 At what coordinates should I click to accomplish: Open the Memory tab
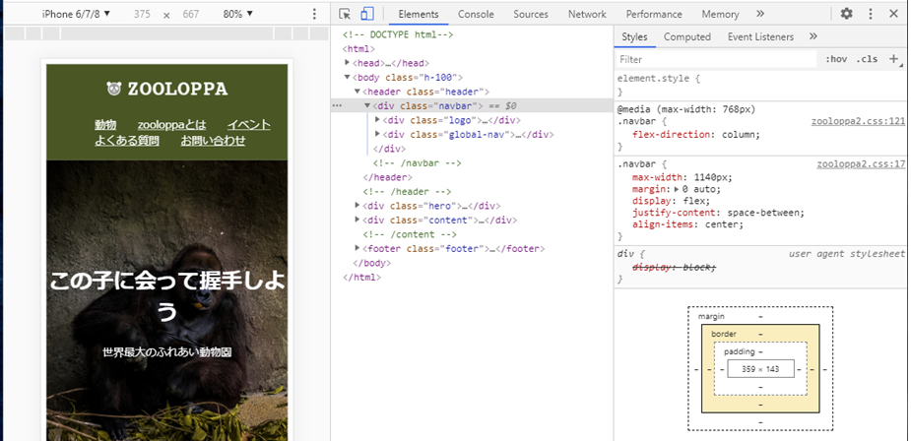pos(720,14)
